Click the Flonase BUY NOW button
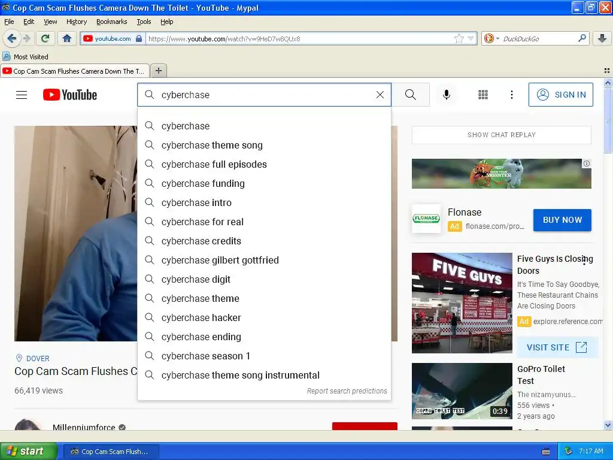Image resolution: width=613 pixels, height=460 pixels. pyautogui.click(x=562, y=220)
